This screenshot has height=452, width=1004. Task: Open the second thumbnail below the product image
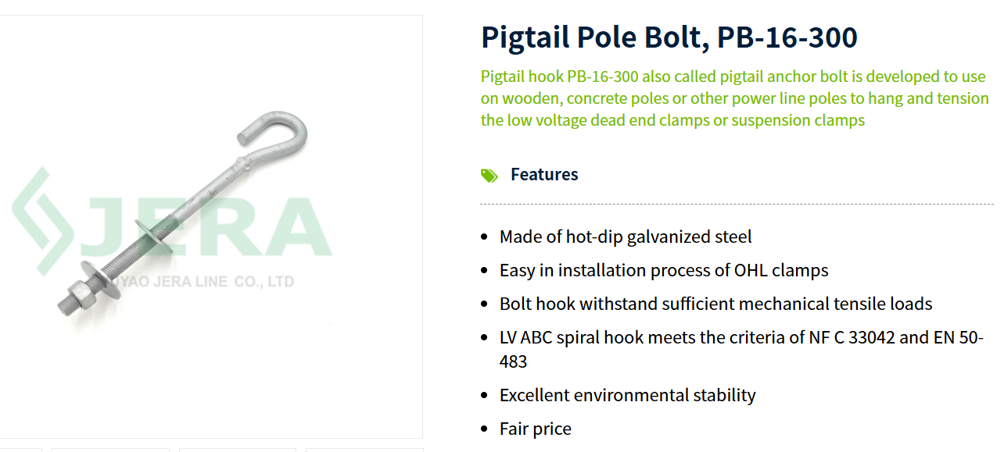pos(110,450)
